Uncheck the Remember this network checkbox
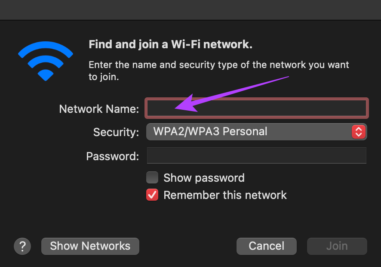The width and height of the screenshot is (381, 267). (x=152, y=195)
